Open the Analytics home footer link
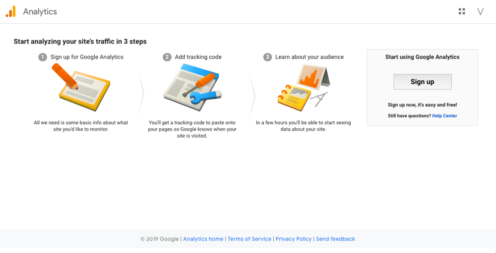 pyautogui.click(x=203, y=239)
